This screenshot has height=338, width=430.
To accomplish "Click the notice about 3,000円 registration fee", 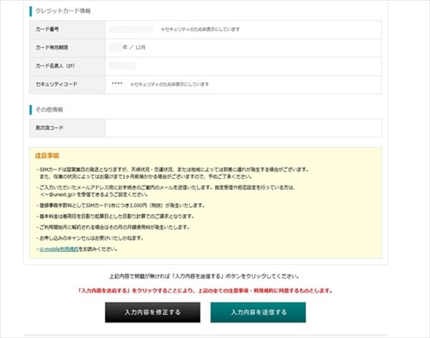I will click(120, 206).
